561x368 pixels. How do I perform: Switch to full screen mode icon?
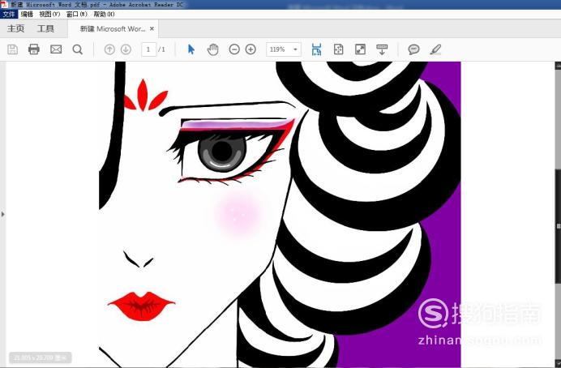point(360,49)
